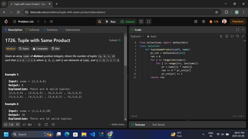
Task: Open the help question mark icon
Action: [53, 124]
